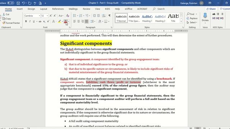The height and width of the screenshot is (129, 230).
Task: Toggle subscript formatting
Action: click(x=44, y=21)
